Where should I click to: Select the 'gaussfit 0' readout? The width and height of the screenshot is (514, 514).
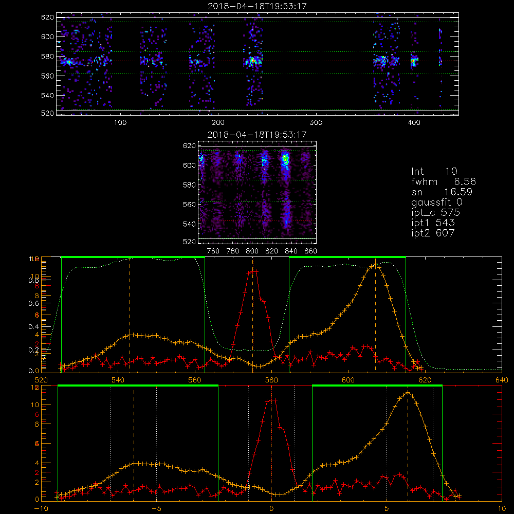tap(436, 202)
